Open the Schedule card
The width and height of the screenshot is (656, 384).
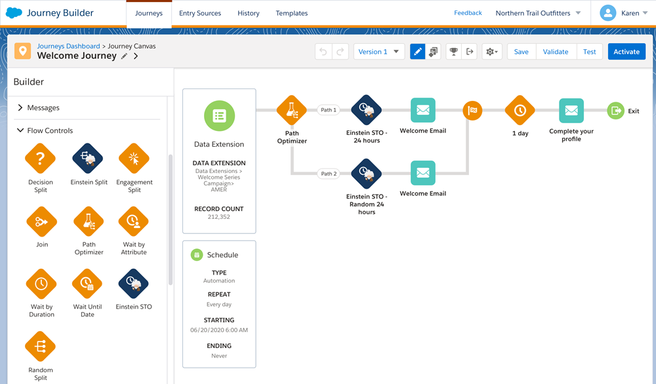(219, 304)
